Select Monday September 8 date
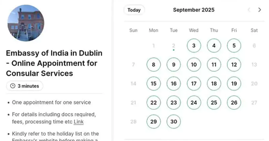This screenshot has width=269, height=141. pos(154,65)
